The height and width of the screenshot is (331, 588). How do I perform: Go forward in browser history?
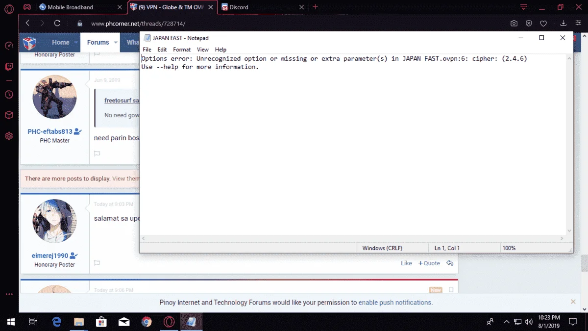pos(42,23)
